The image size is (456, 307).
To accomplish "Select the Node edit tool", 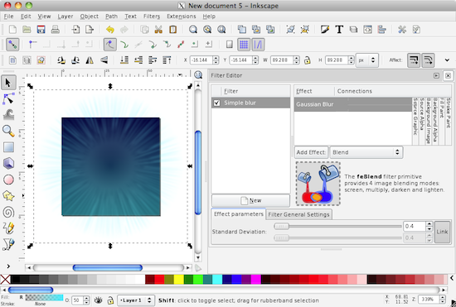I will pyautogui.click(x=8, y=99).
